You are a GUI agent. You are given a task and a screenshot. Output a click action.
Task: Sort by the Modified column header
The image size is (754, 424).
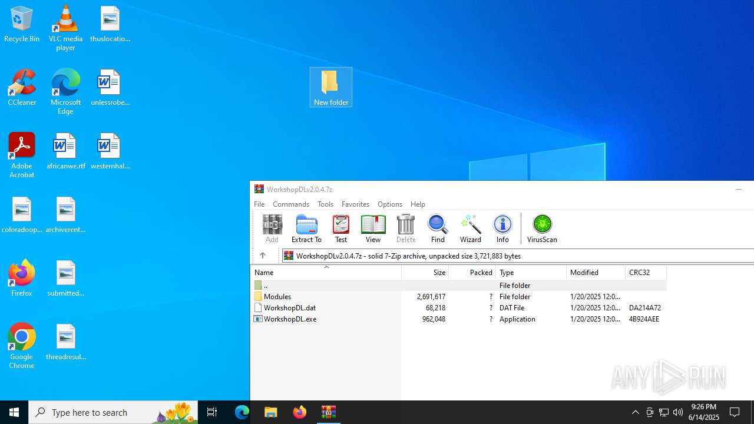pos(596,272)
